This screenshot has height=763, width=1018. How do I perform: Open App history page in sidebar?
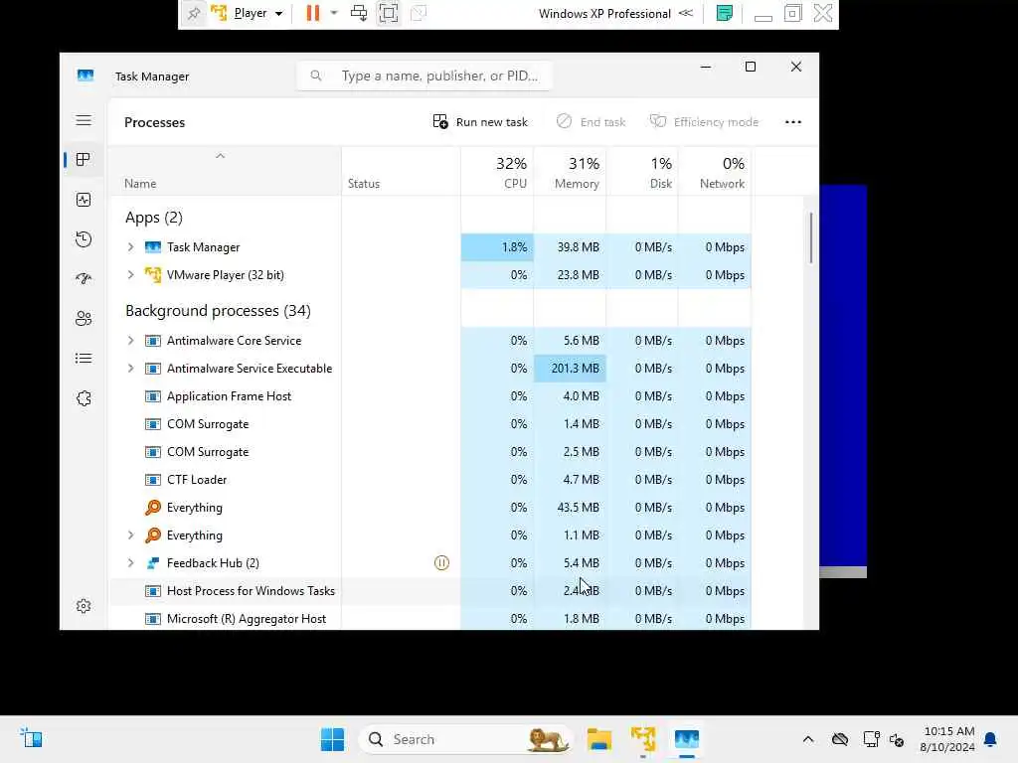84,239
